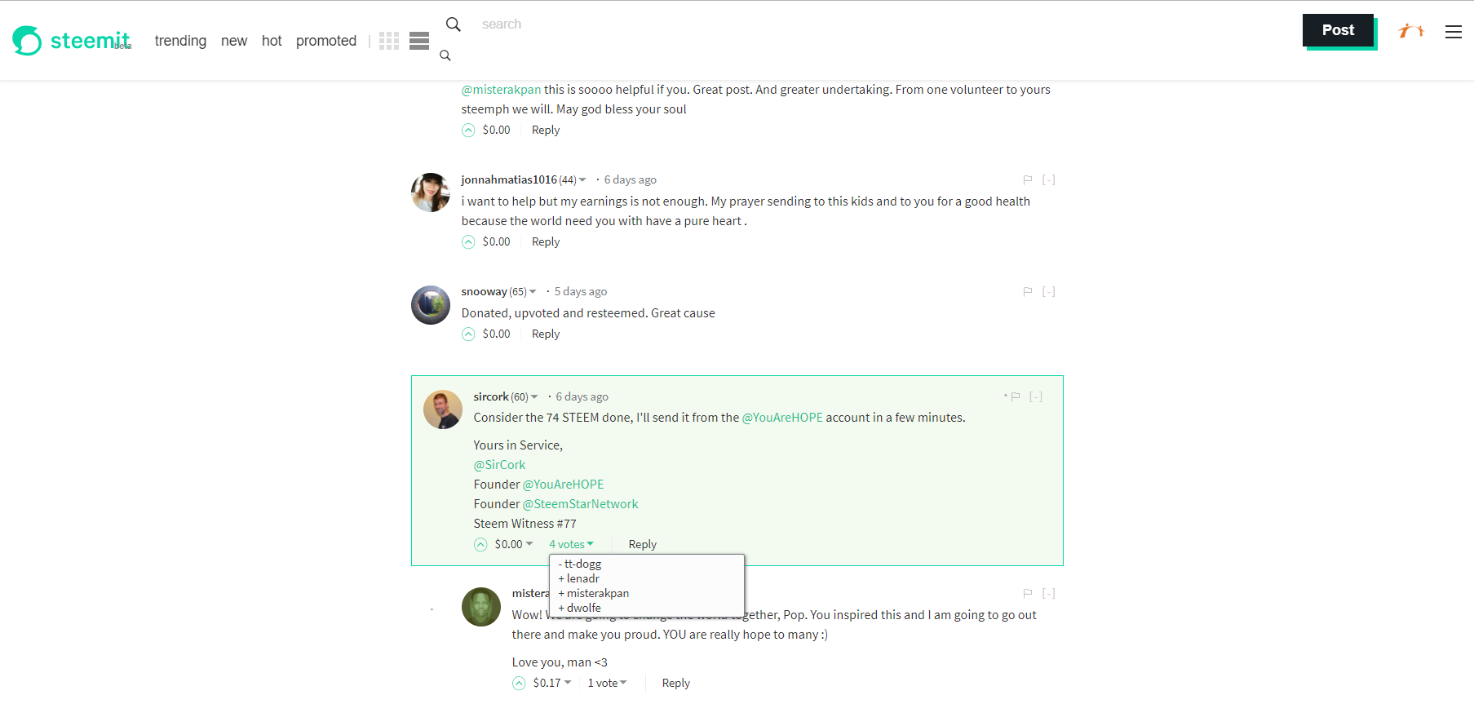1474x726 pixels.
Task: Click the search magnifier icon
Action: tap(454, 24)
